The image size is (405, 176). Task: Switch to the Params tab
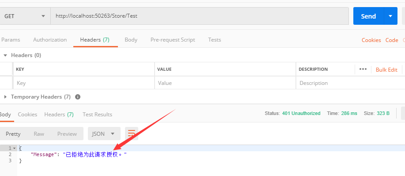click(11, 40)
